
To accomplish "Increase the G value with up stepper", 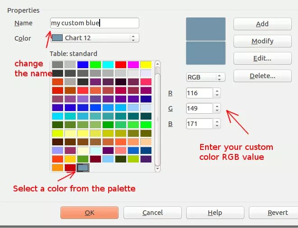I will pos(217,106).
